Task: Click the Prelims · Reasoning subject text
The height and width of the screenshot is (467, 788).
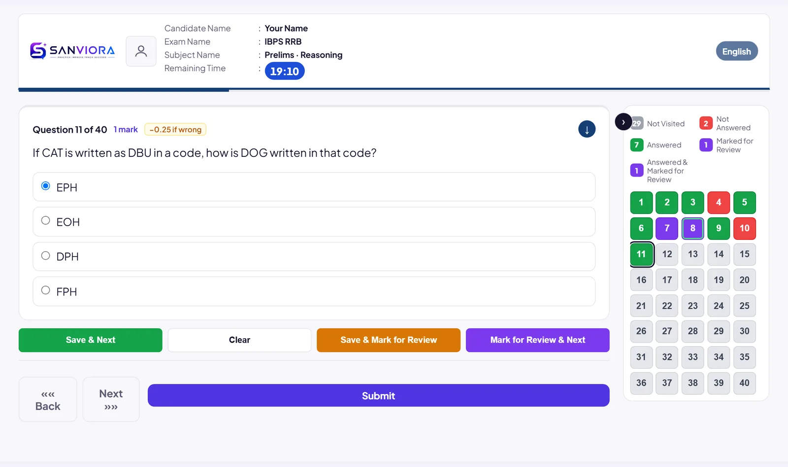Action: click(x=303, y=55)
